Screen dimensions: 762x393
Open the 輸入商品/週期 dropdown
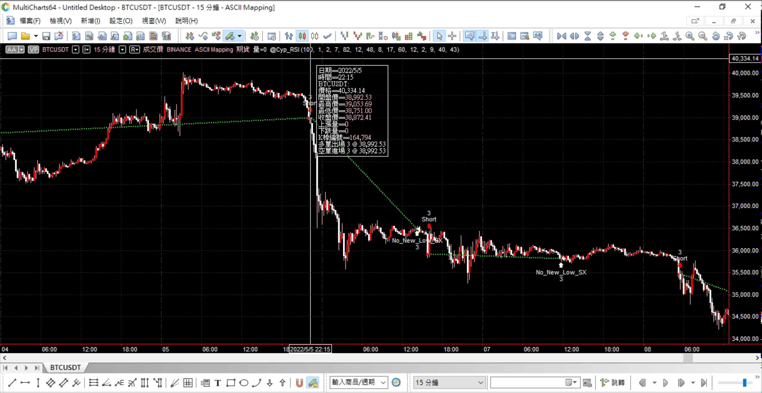(x=383, y=383)
